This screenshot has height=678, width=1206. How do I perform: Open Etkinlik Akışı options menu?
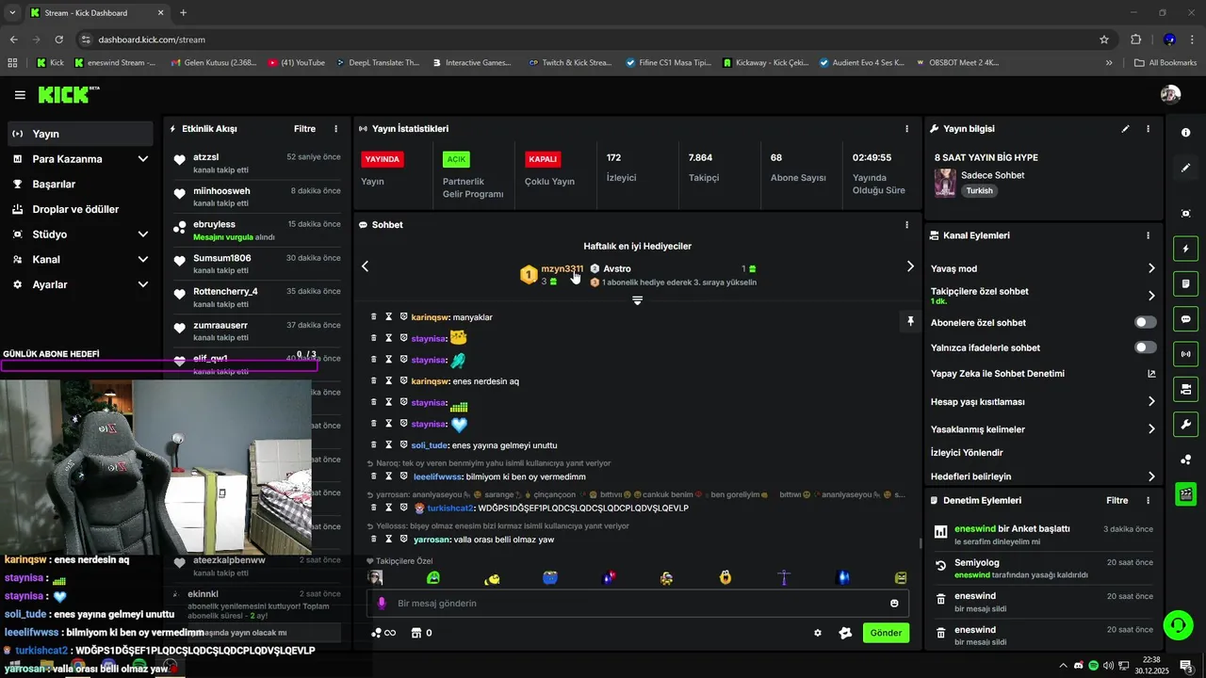click(x=336, y=129)
